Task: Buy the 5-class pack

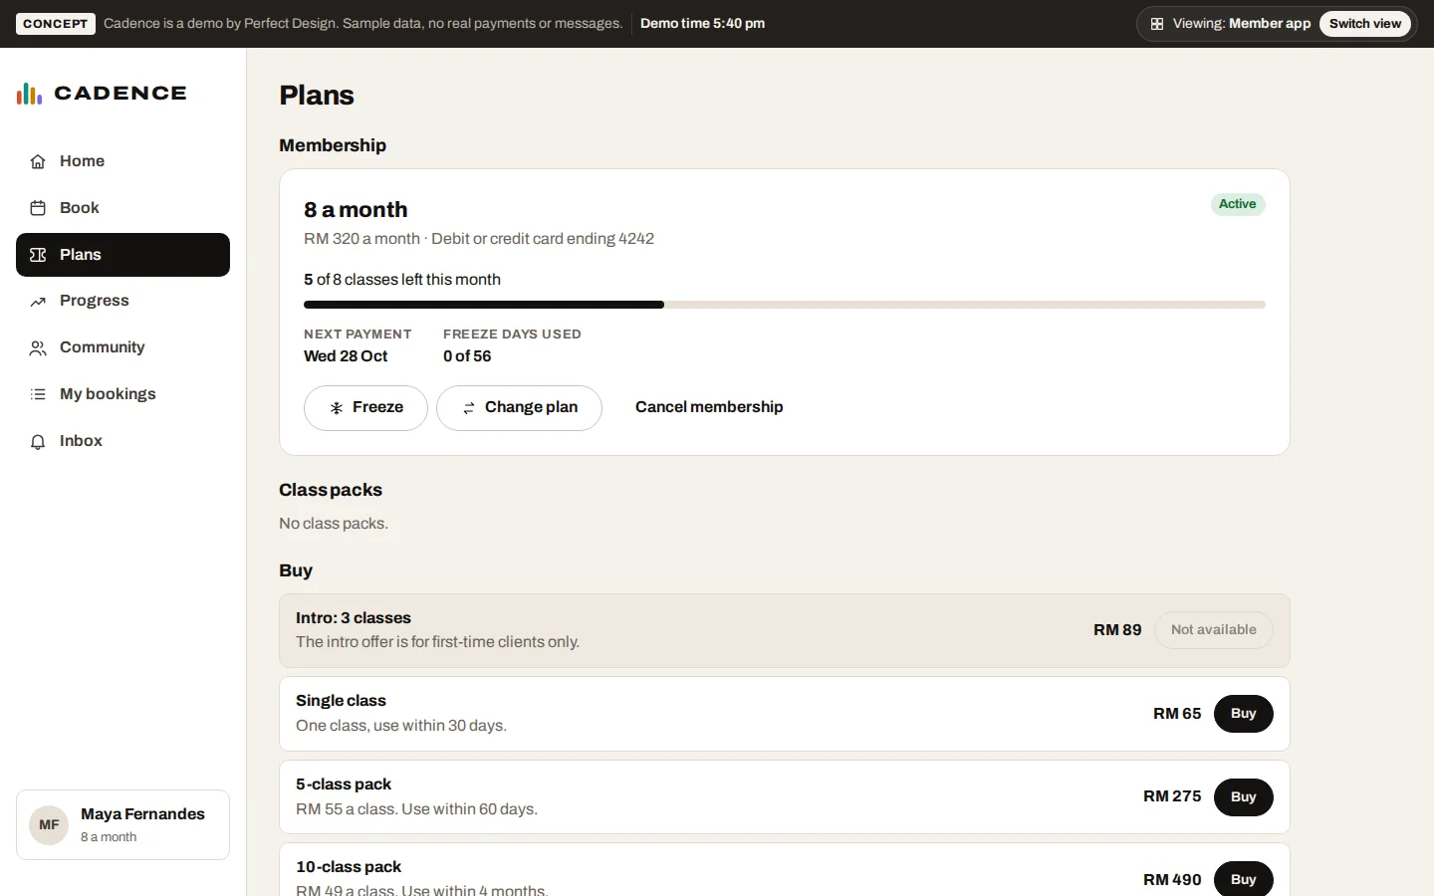Action: 1243,797
